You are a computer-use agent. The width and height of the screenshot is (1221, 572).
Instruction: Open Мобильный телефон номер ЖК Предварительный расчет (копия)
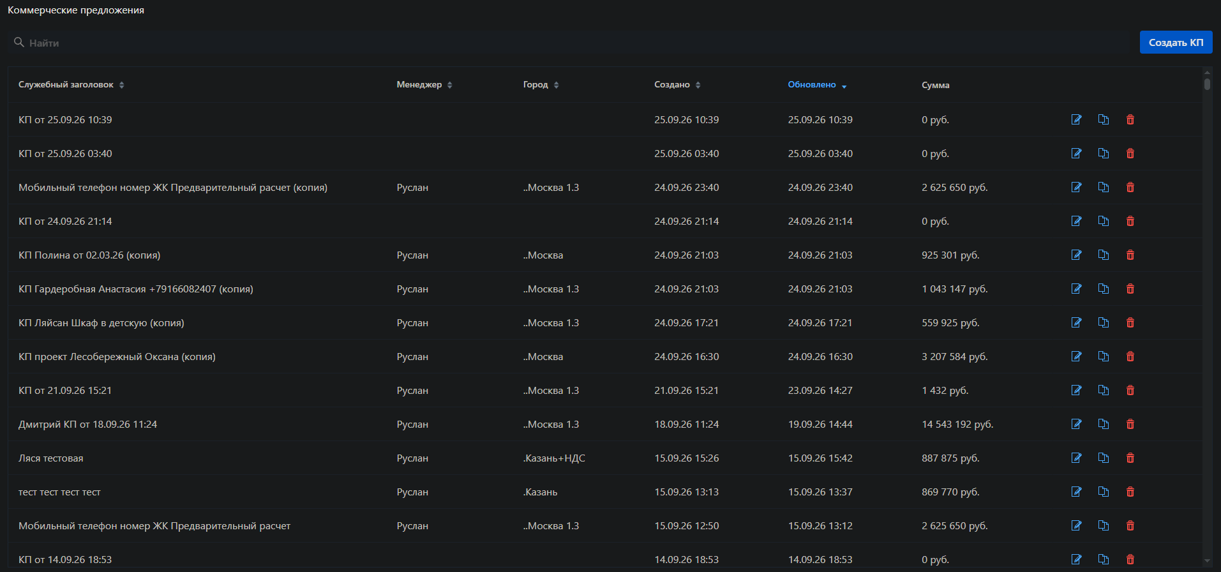coord(173,187)
